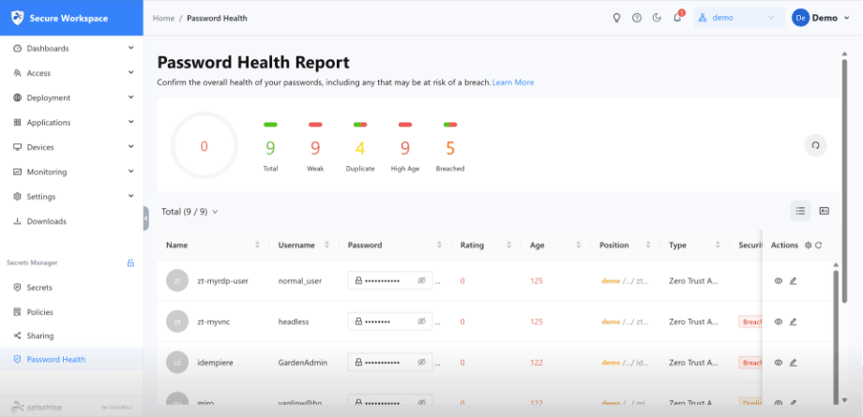Open the notifications bell icon

(677, 18)
